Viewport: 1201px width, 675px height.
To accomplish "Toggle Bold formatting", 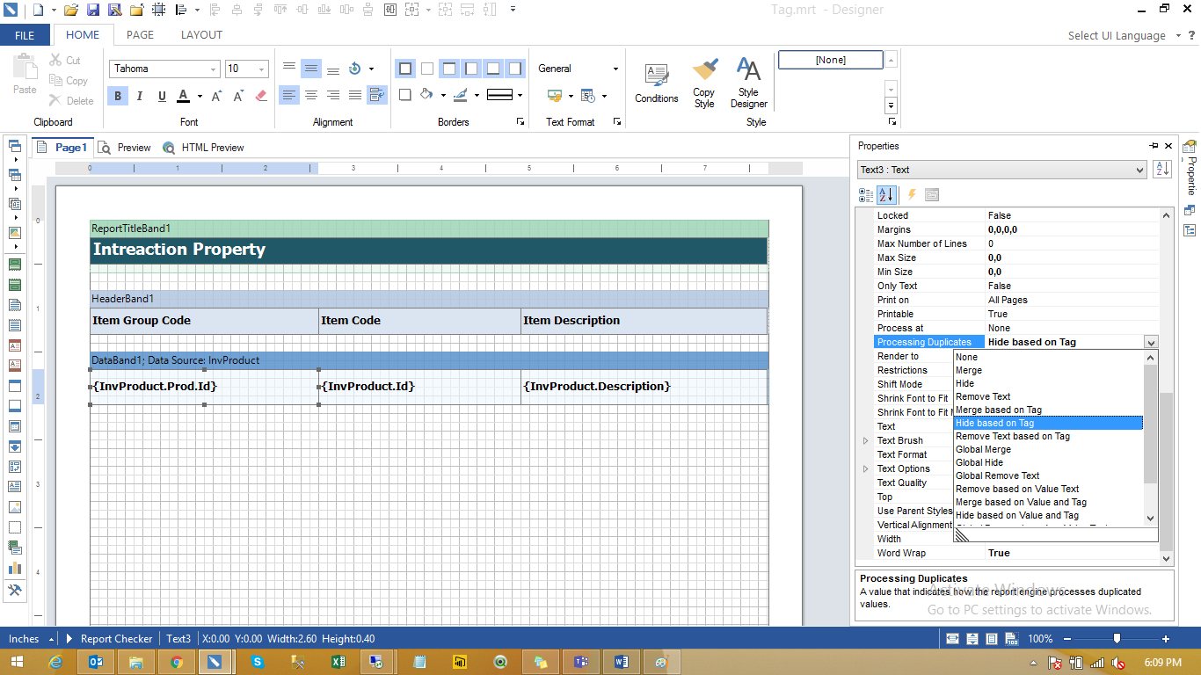I will [119, 96].
